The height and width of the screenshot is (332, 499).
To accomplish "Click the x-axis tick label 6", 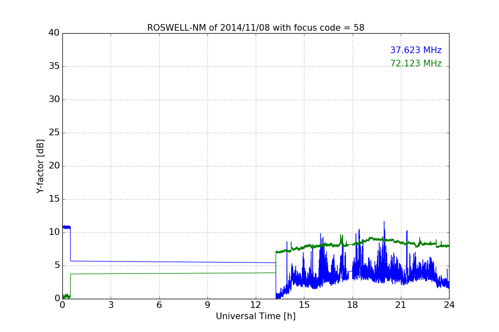I will (x=159, y=305).
